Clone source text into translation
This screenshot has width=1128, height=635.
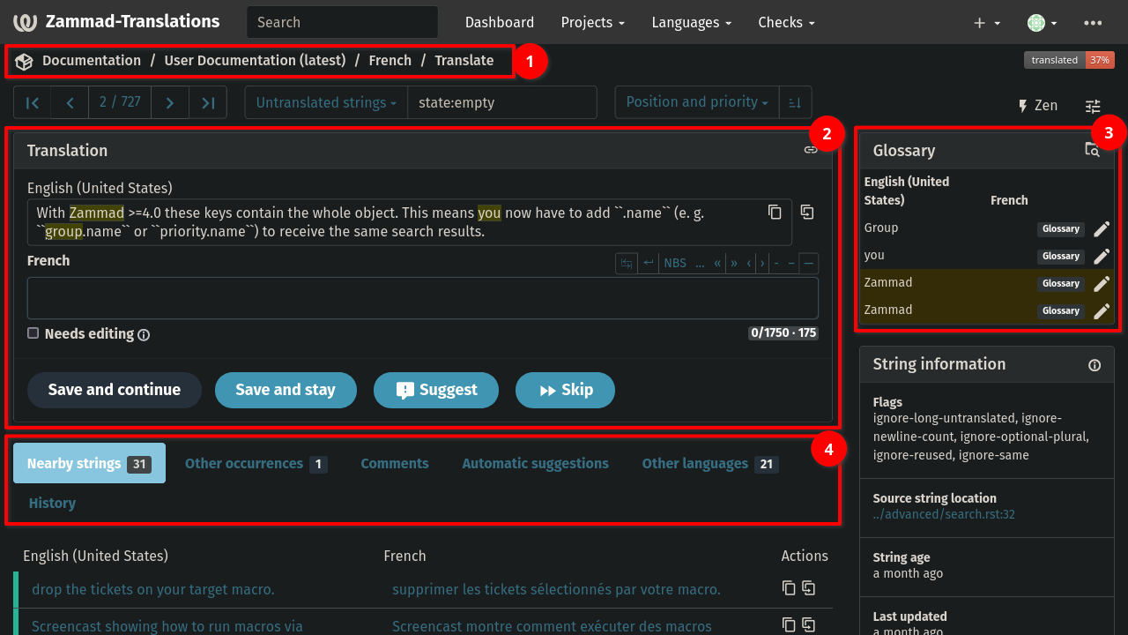[x=807, y=212]
